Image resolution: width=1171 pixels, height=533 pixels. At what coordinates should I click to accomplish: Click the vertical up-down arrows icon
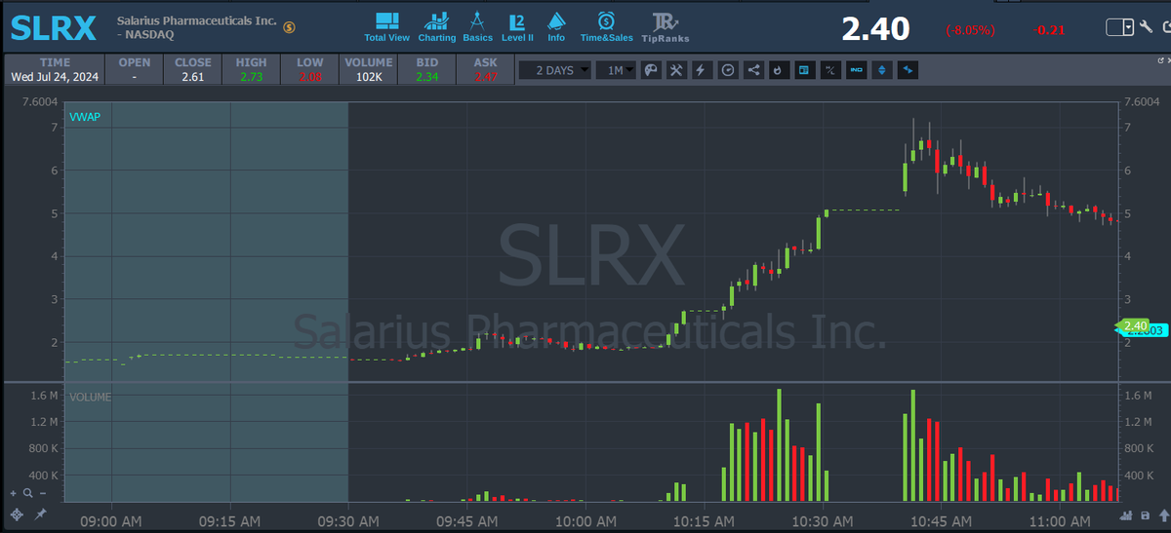pos(882,70)
